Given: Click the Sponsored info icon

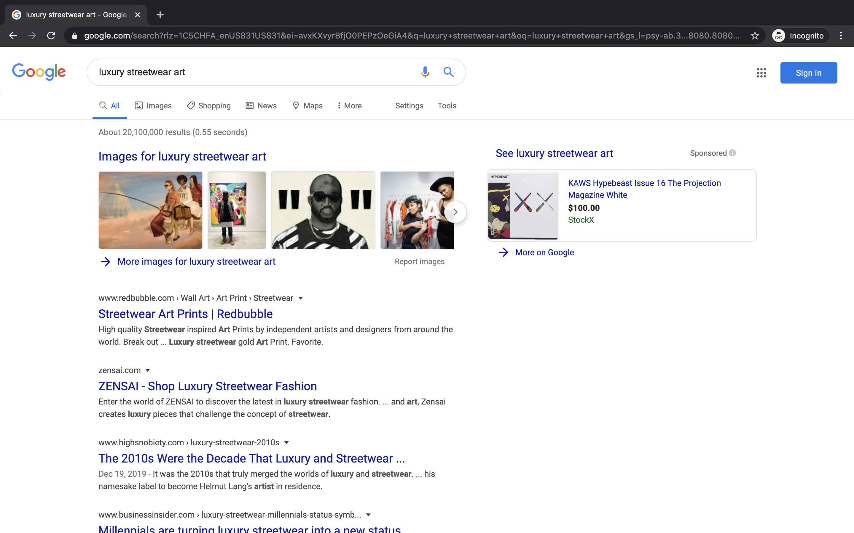Looking at the screenshot, I should click(x=733, y=153).
